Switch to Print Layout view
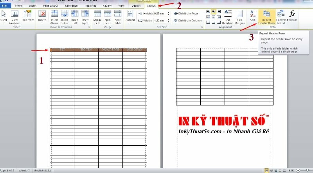Screen dimensions: 313x173 tap(266, 171)
